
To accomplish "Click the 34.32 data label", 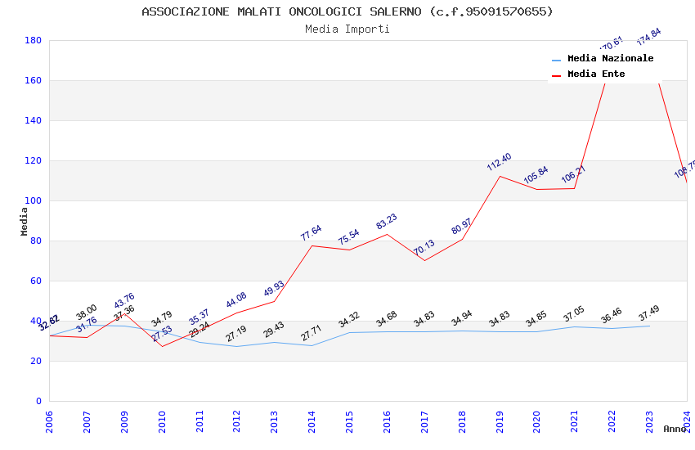I will [349, 320].
